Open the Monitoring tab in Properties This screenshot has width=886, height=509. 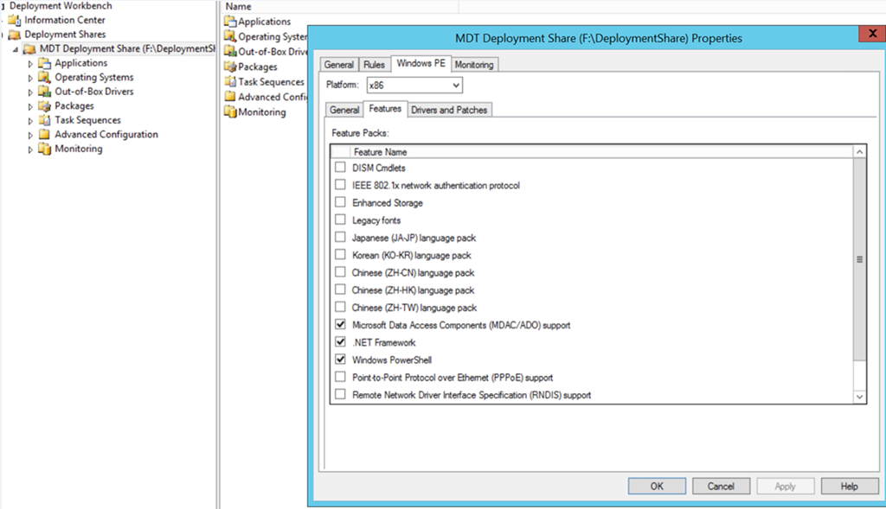[x=474, y=65]
